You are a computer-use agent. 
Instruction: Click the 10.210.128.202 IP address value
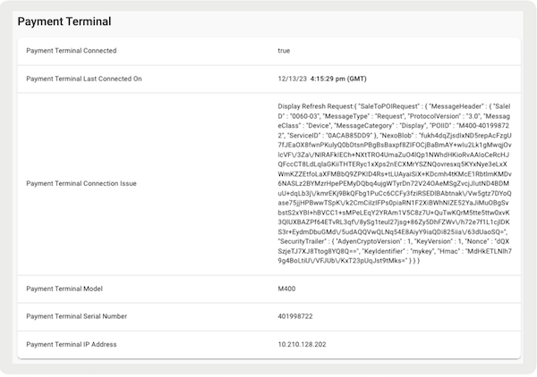pos(302,345)
